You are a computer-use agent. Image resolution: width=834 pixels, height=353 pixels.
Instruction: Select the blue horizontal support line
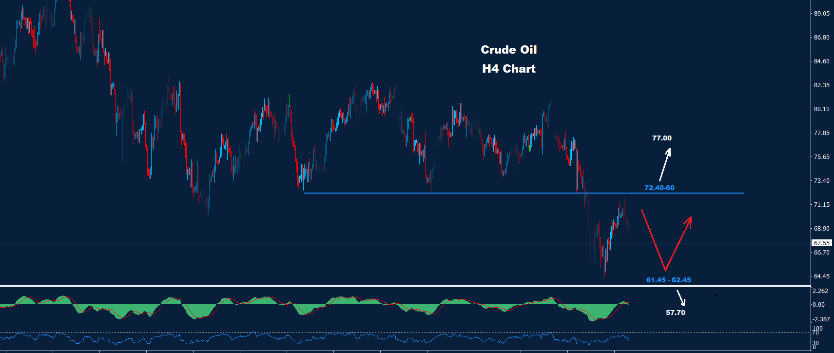coord(487,193)
